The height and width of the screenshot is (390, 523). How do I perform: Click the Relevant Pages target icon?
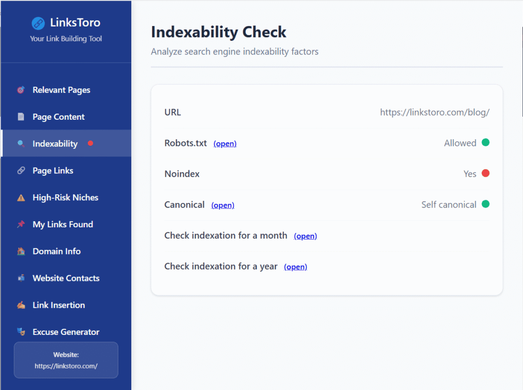click(21, 90)
